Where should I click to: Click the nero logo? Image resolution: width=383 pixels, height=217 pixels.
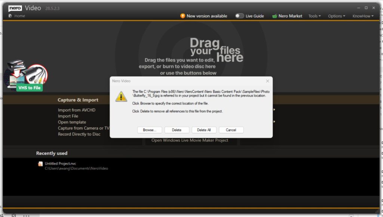[15, 8]
